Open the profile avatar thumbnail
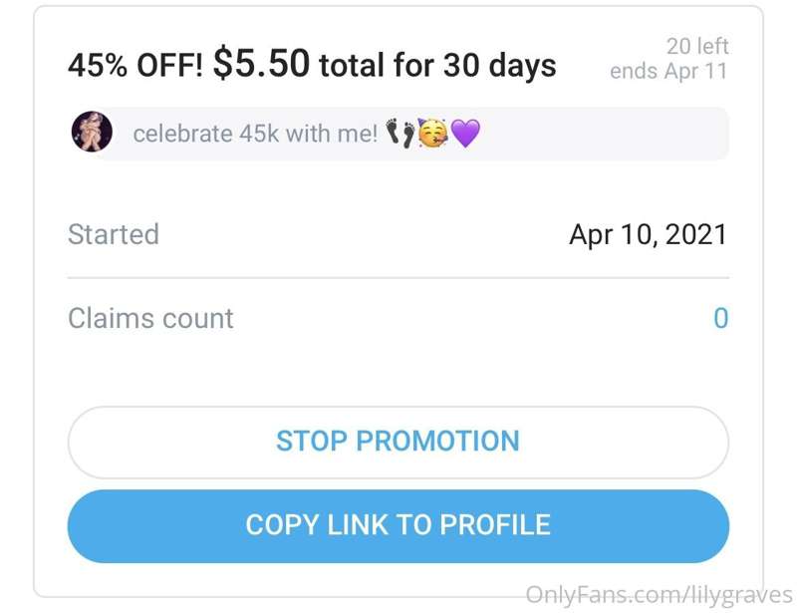The height and width of the screenshot is (613, 797). coord(92,132)
